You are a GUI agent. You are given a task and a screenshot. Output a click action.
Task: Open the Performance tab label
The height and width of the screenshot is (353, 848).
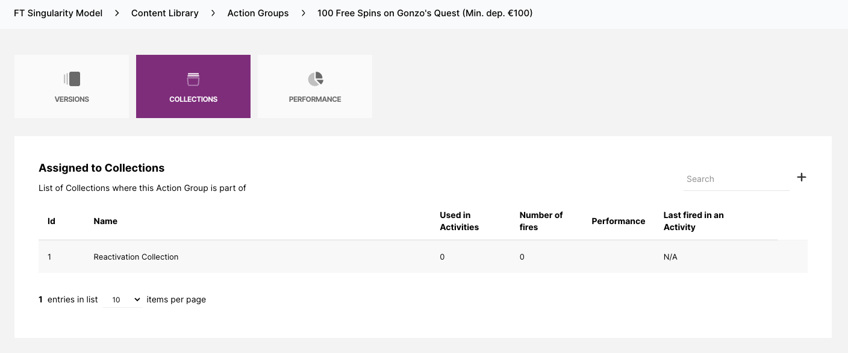coord(315,99)
